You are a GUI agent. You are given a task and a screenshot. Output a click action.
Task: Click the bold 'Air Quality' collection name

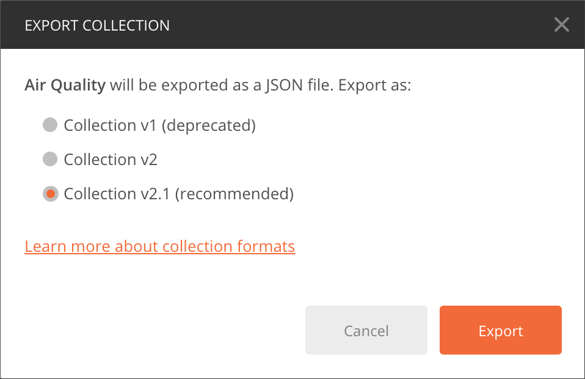click(x=65, y=85)
